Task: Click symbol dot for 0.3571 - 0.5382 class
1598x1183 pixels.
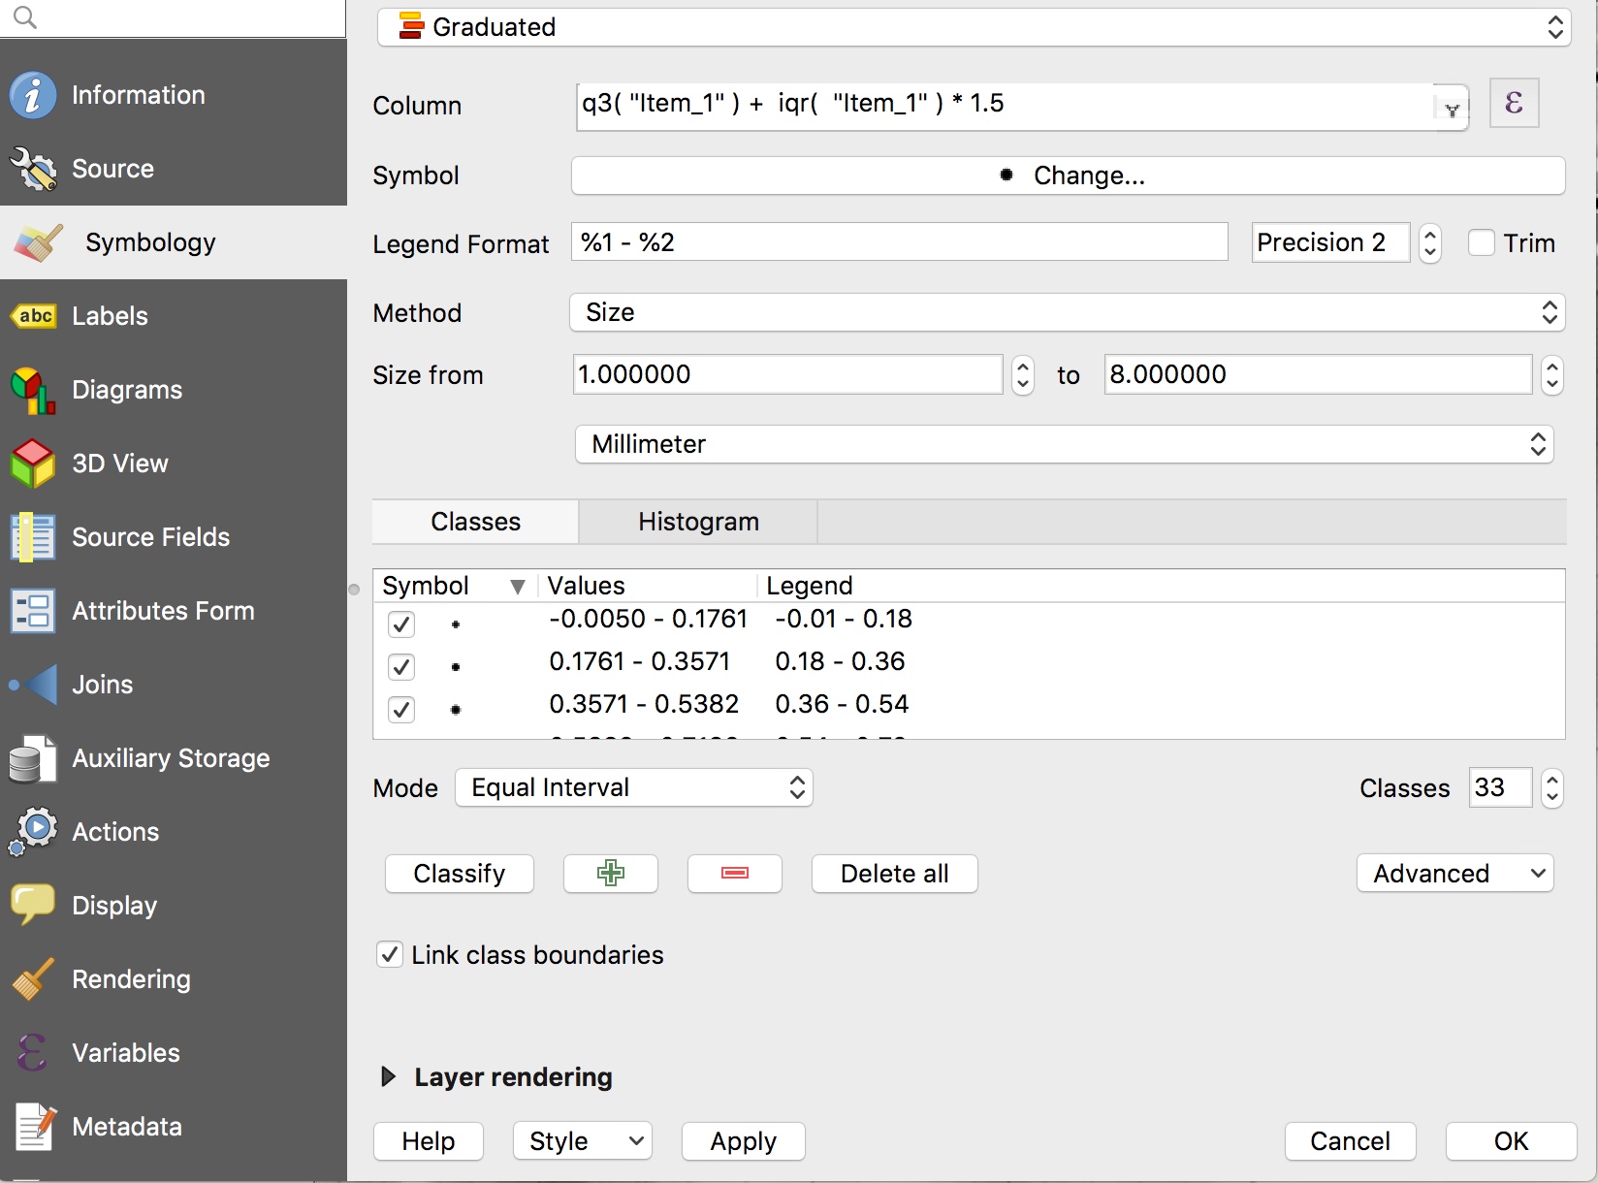Action: 456,710
